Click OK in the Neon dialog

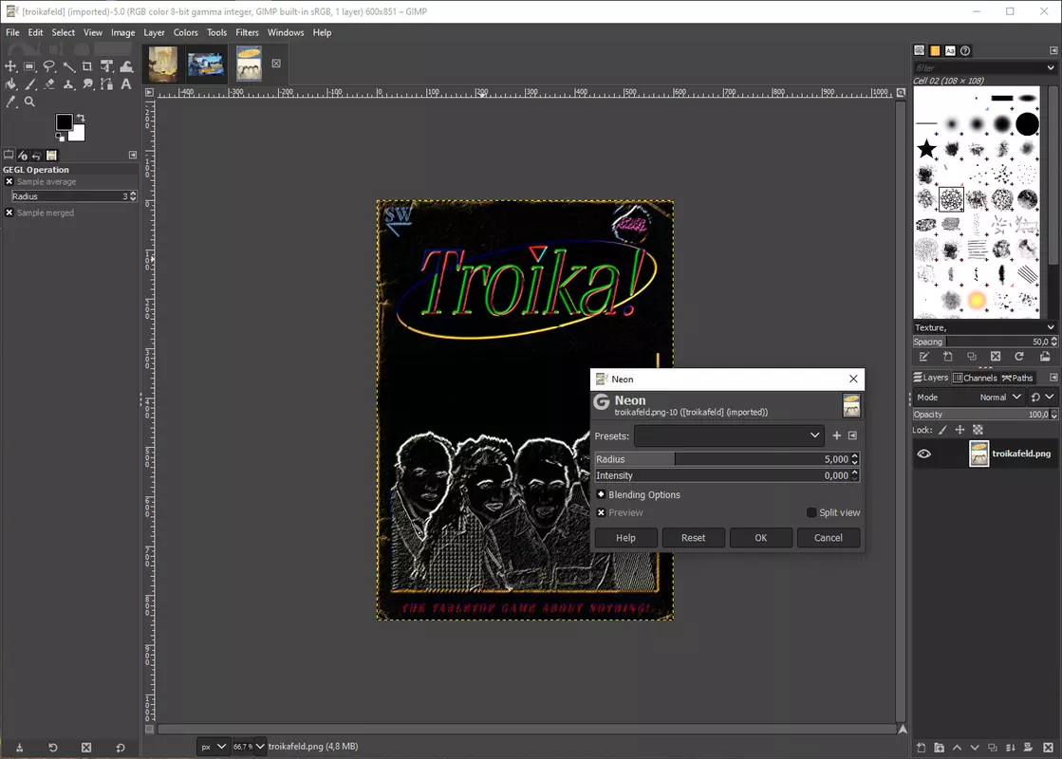(x=760, y=538)
